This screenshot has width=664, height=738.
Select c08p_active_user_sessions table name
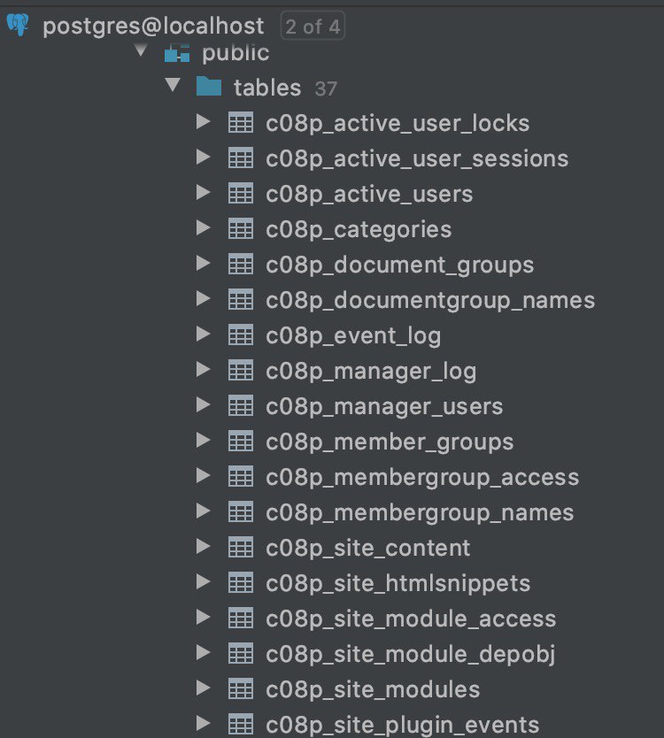click(417, 159)
